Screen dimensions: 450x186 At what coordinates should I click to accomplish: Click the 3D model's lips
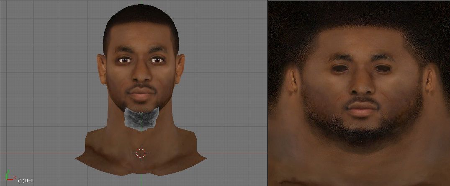pyautogui.click(x=141, y=93)
